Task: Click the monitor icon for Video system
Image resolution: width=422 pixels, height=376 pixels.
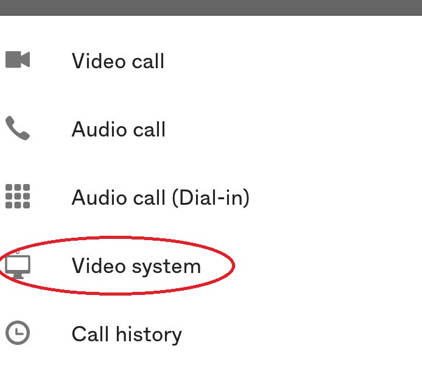Action: tap(18, 266)
